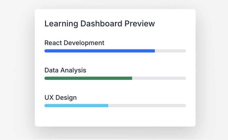Select the Data Analysis course label

(65, 70)
